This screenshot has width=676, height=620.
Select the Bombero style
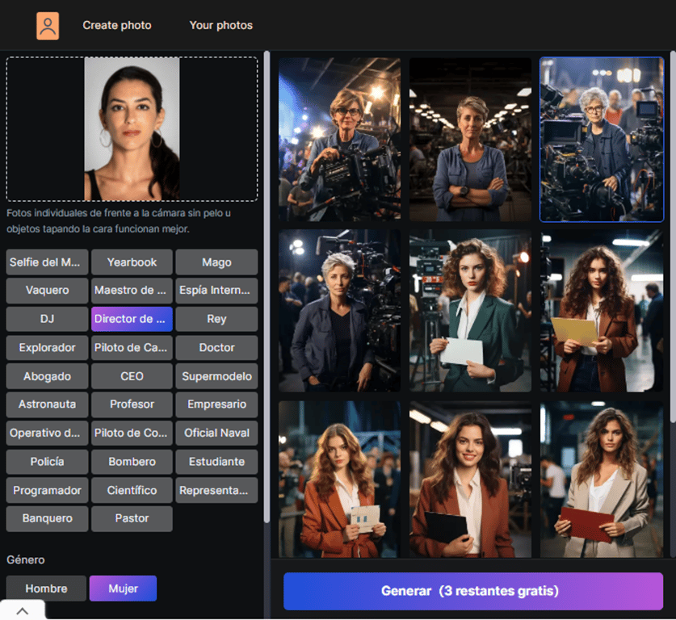tap(132, 462)
